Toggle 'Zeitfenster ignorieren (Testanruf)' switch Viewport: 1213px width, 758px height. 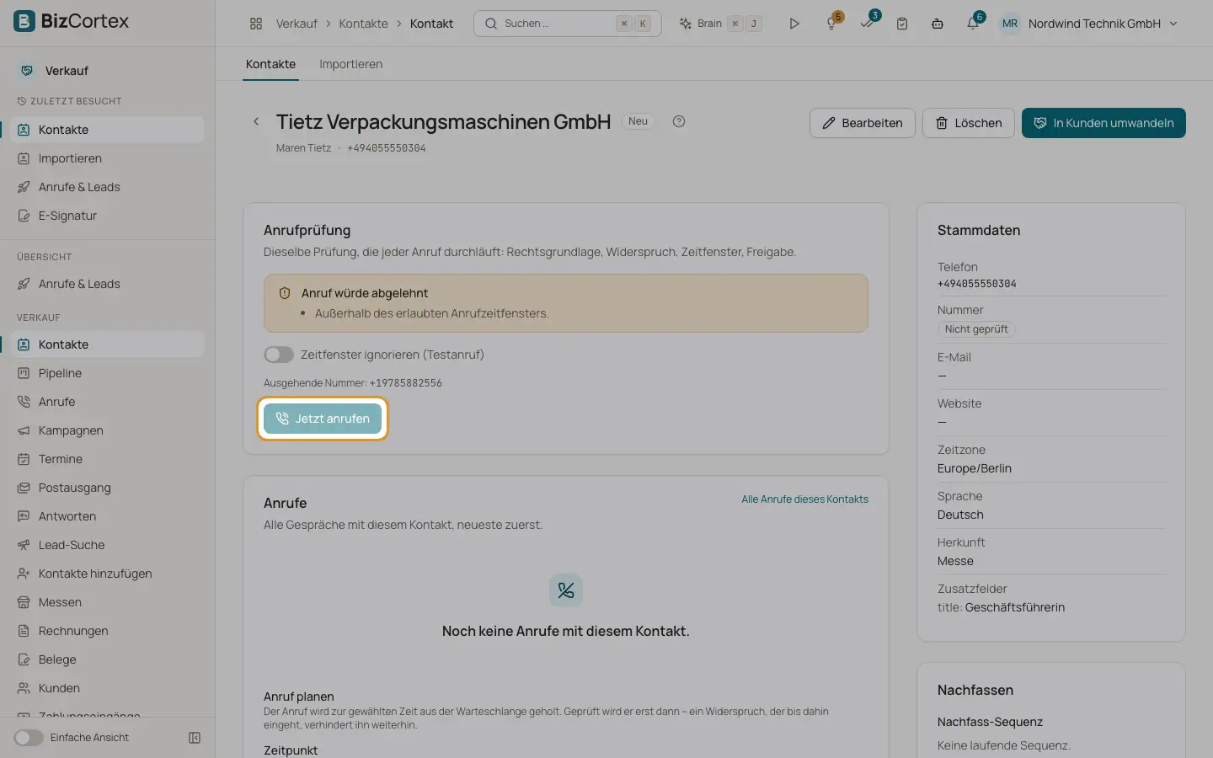279,355
